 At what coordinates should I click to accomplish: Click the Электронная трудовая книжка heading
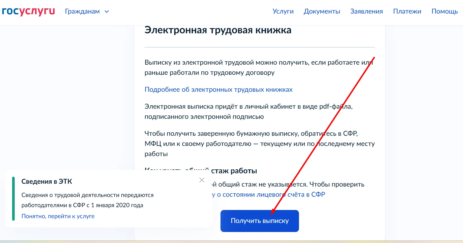click(218, 30)
